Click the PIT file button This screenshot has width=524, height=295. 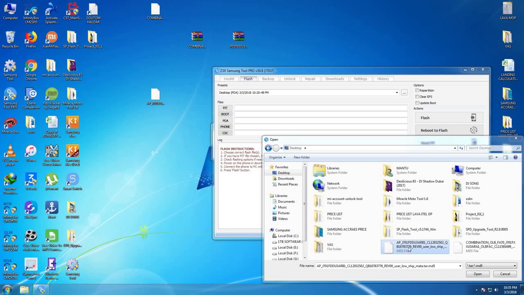[225, 108]
